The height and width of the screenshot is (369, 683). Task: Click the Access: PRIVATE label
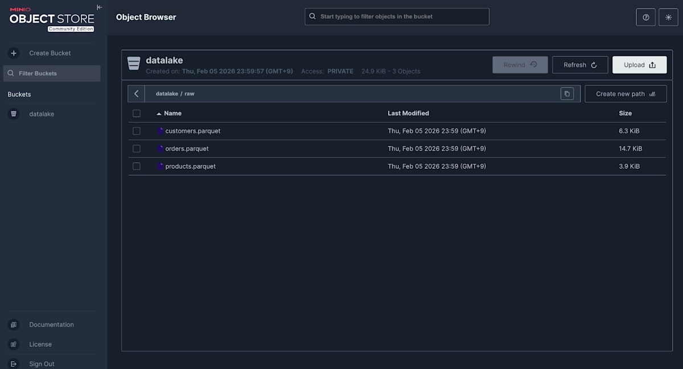coord(327,71)
